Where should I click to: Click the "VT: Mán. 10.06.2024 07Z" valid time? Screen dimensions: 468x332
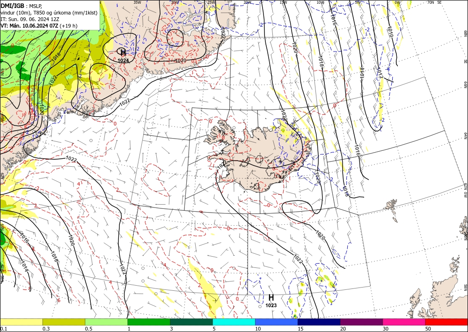(x=29, y=26)
